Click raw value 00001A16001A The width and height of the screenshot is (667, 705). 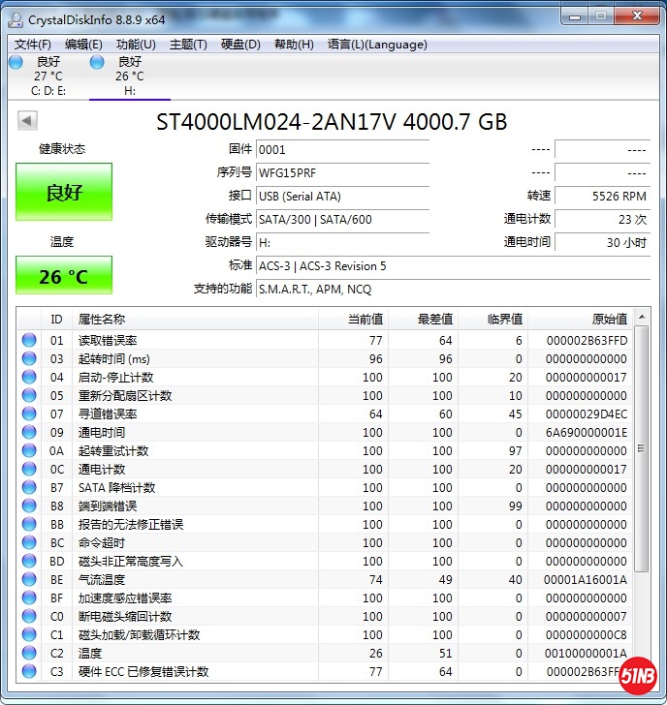[586, 580]
